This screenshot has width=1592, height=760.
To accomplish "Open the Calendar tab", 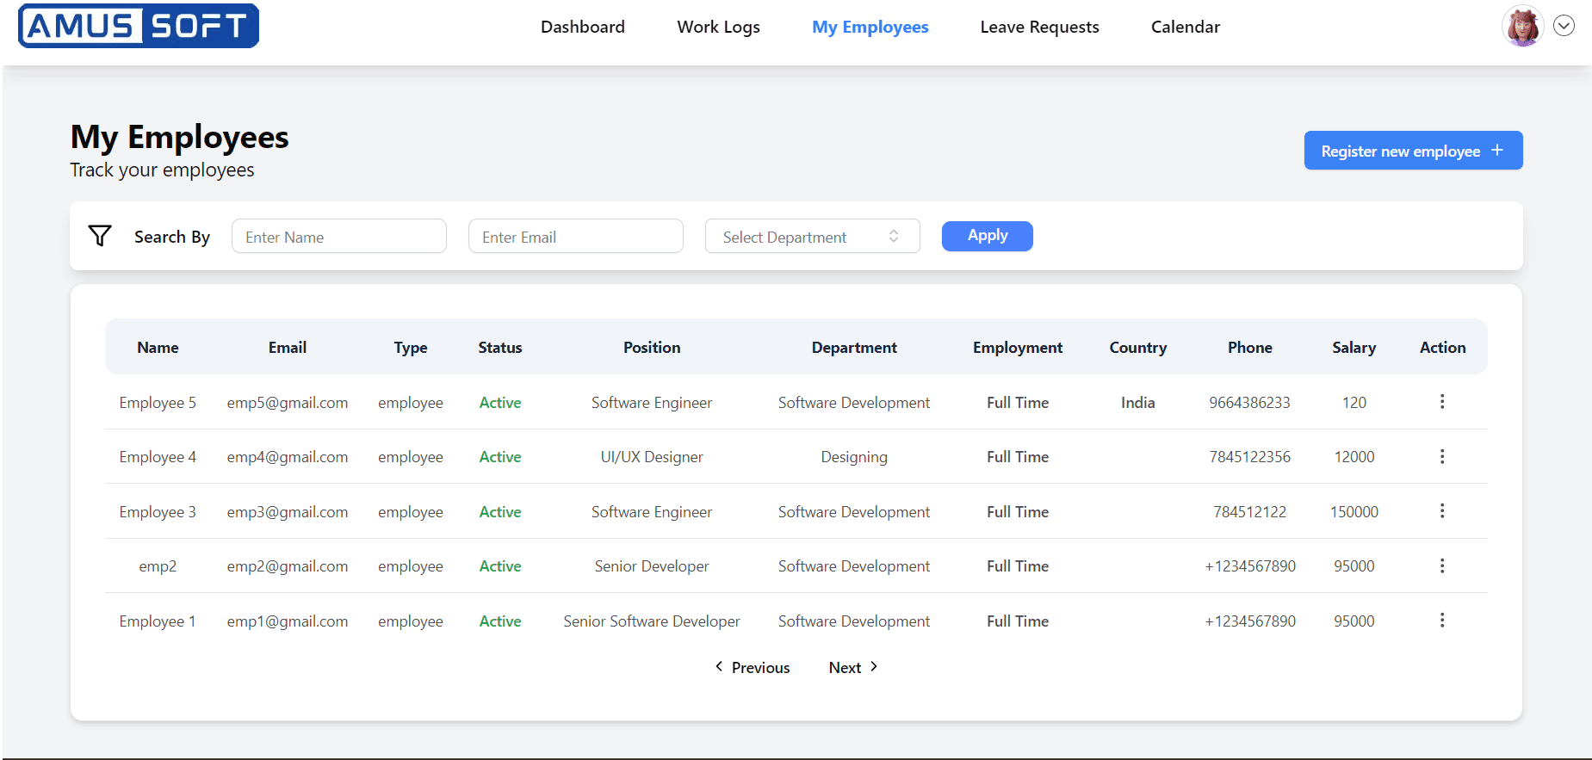I will click(x=1186, y=27).
